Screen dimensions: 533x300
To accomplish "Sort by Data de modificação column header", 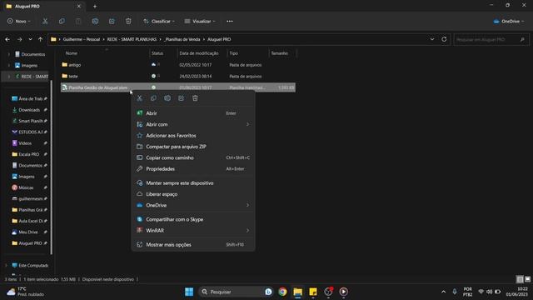I will (199, 53).
